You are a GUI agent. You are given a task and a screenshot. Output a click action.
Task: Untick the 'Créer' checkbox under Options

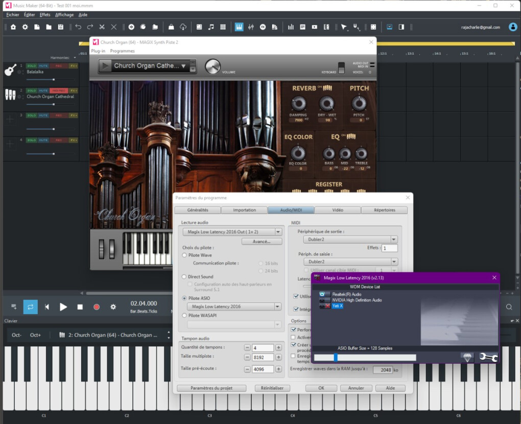(x=293, y=345)
